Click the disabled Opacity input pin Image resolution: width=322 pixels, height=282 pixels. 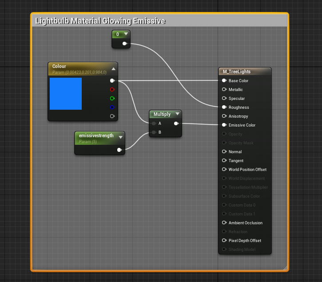pyautogui.click(x=224, y=134)
